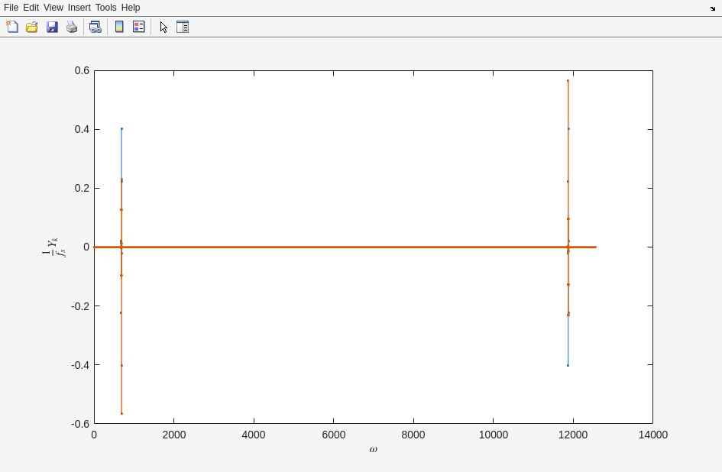Open the Edit menu
Screen dimensions: 722x472
[x=31, y=8]
